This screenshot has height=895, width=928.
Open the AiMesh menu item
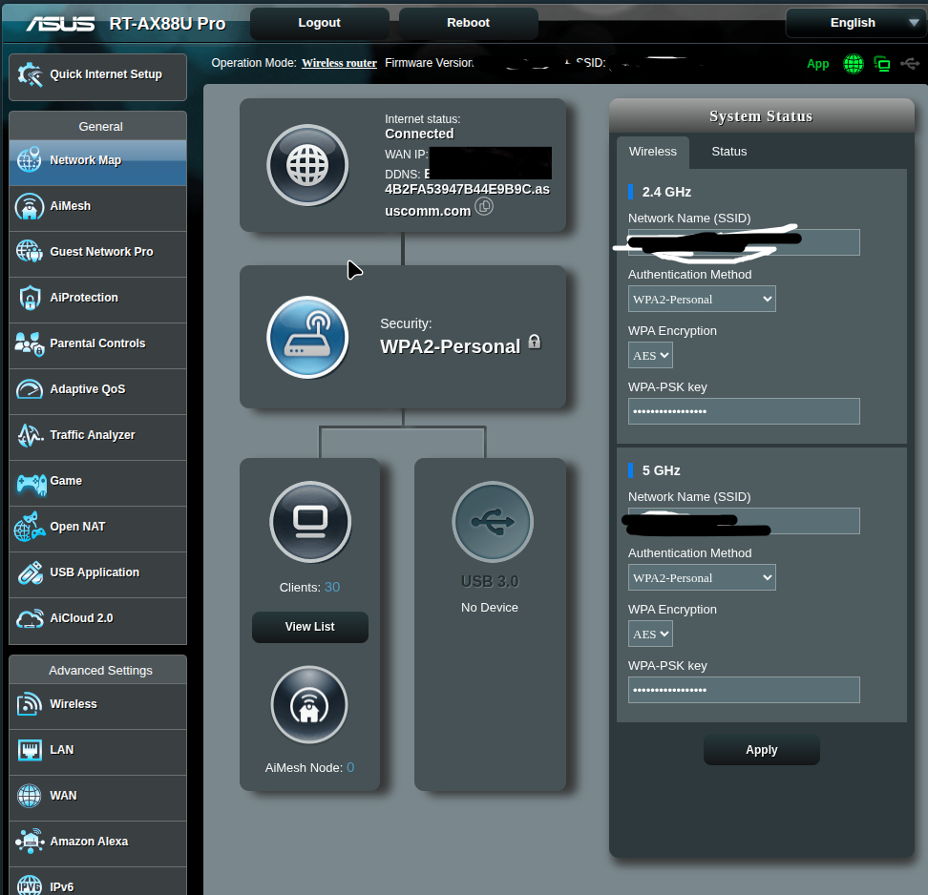(97, 206)
